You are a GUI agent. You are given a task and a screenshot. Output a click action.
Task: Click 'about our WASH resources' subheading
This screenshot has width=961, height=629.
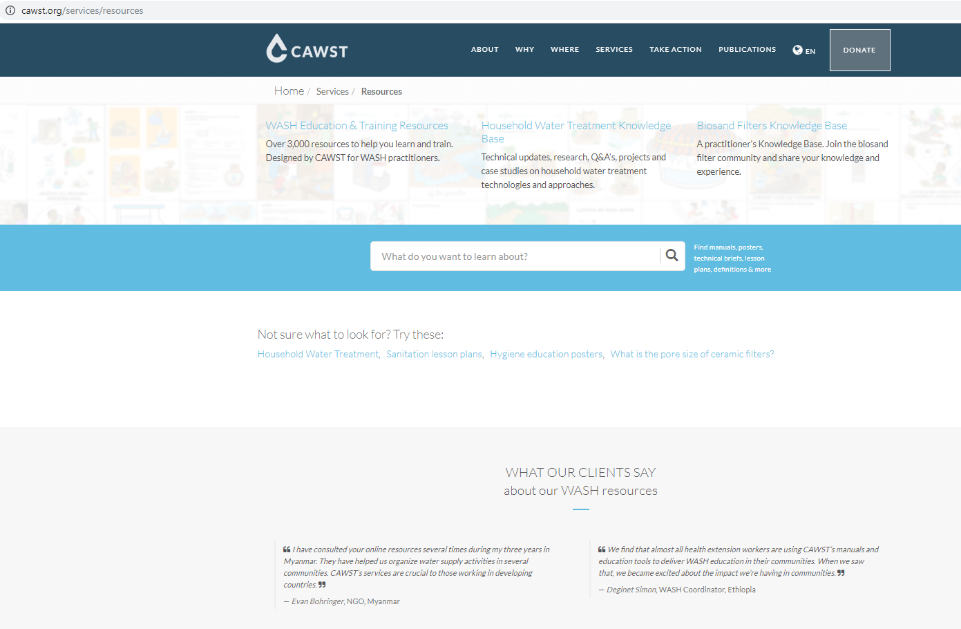click(x=580, y=491)
